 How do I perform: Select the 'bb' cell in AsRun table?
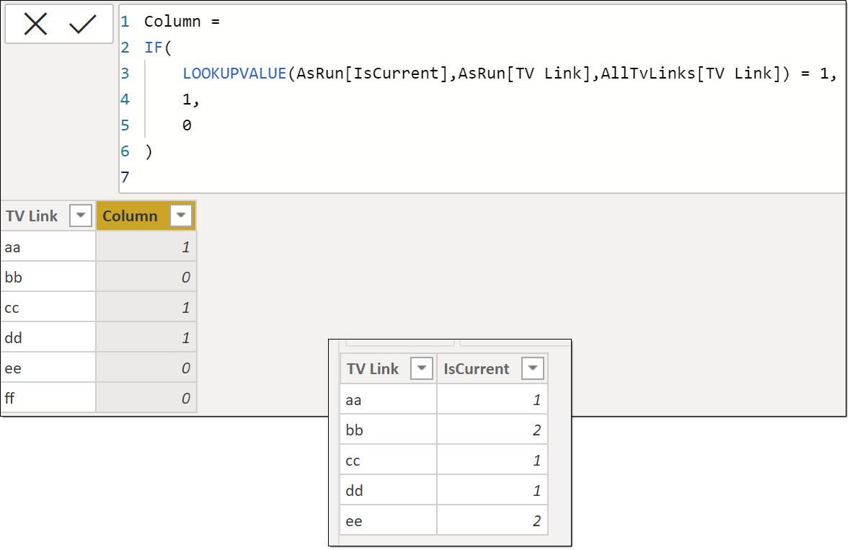click(388, 430)
